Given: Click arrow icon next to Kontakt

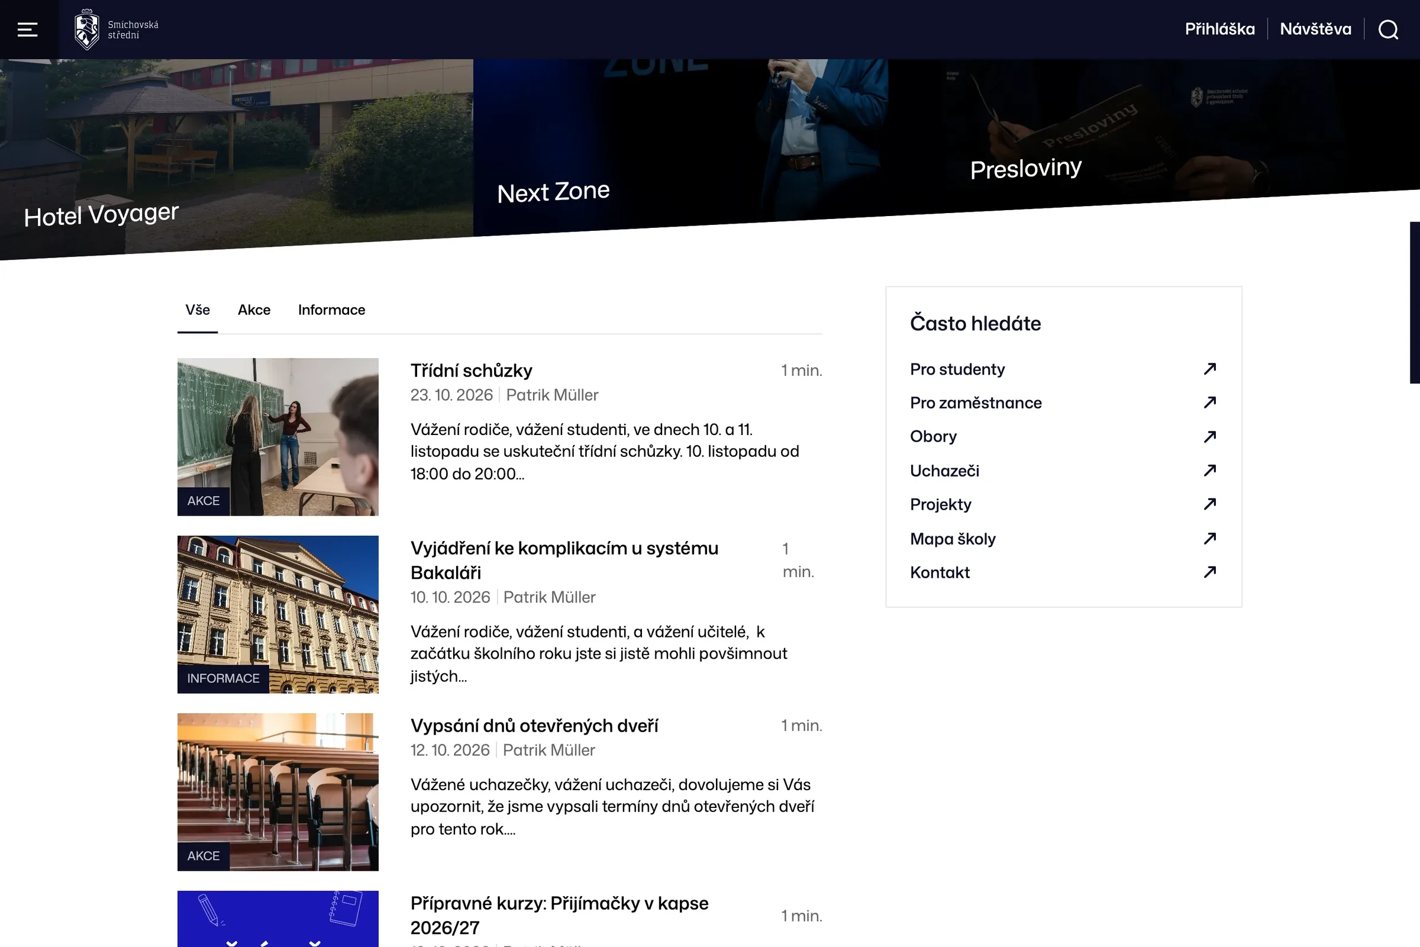Looking at the screenshot, I should coord(1209,572).
